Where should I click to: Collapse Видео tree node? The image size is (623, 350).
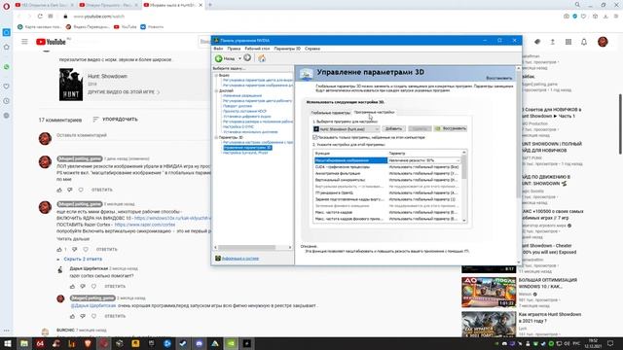[x=216, y=75]
